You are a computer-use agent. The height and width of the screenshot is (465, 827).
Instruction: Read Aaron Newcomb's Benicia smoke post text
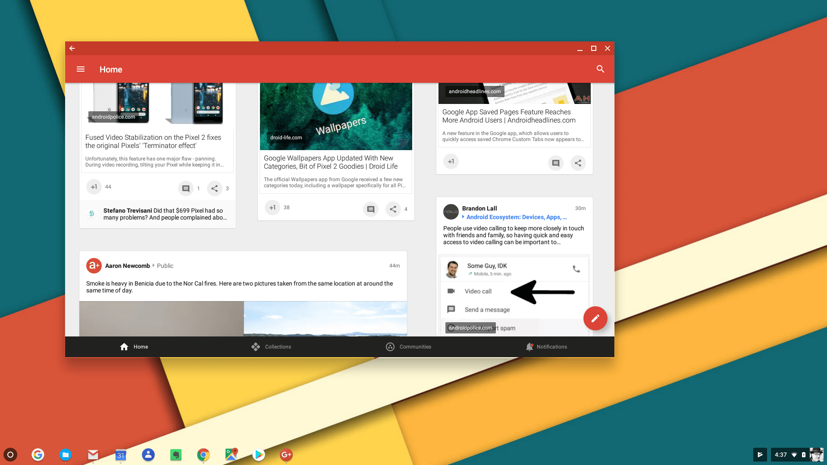click(239, 287)
